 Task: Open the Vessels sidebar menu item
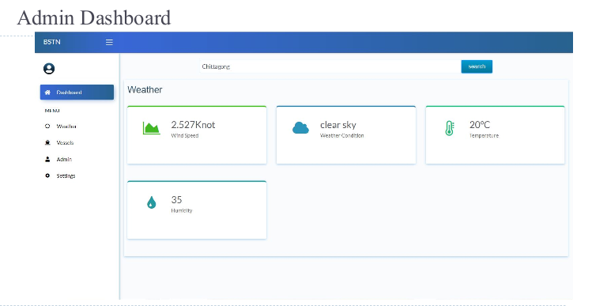point(65,142)
